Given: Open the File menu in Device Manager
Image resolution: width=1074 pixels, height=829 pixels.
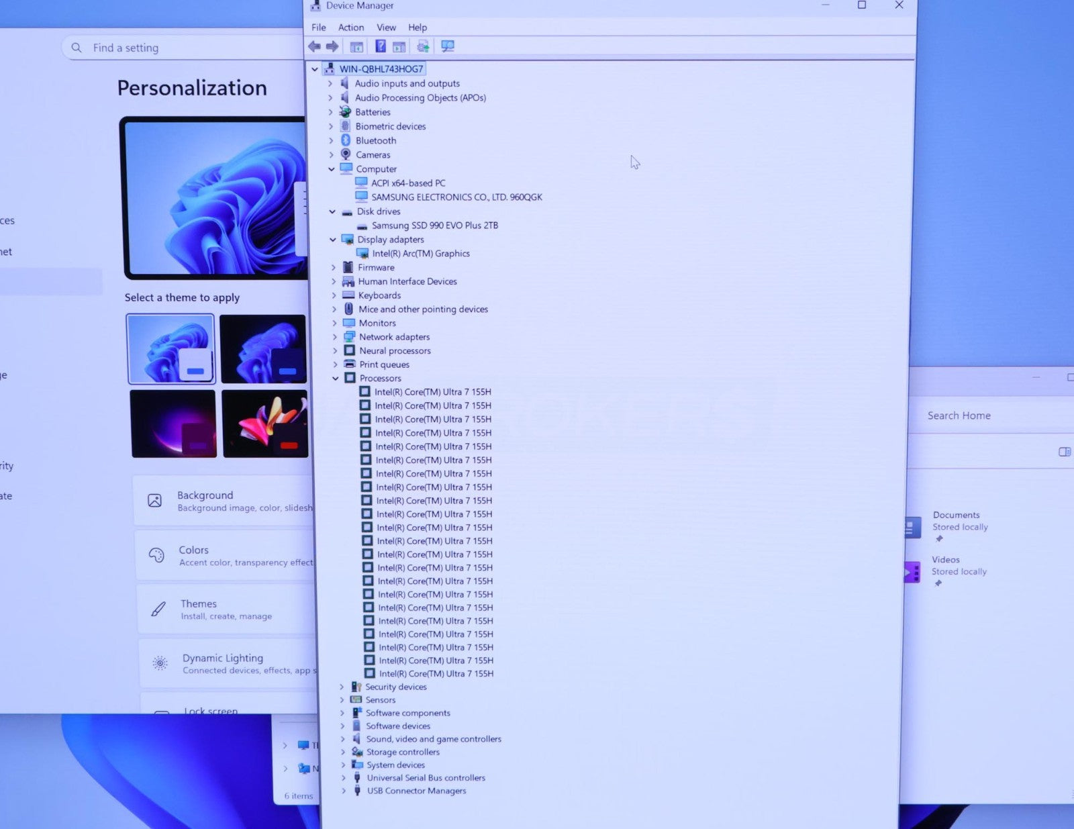Looking at the screenshot, I should click(318, 28).
